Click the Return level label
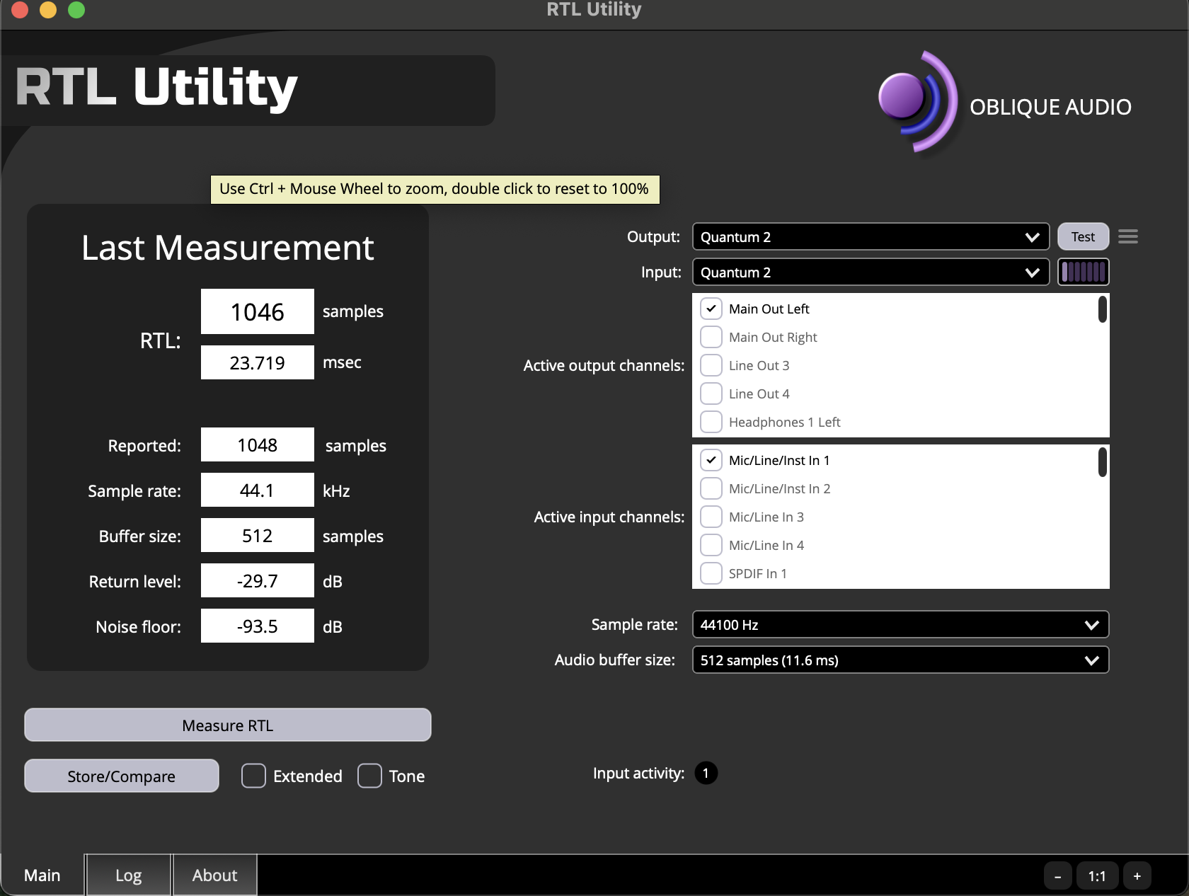This screenshot has height=896, width=1189. (x=135, y=581)
